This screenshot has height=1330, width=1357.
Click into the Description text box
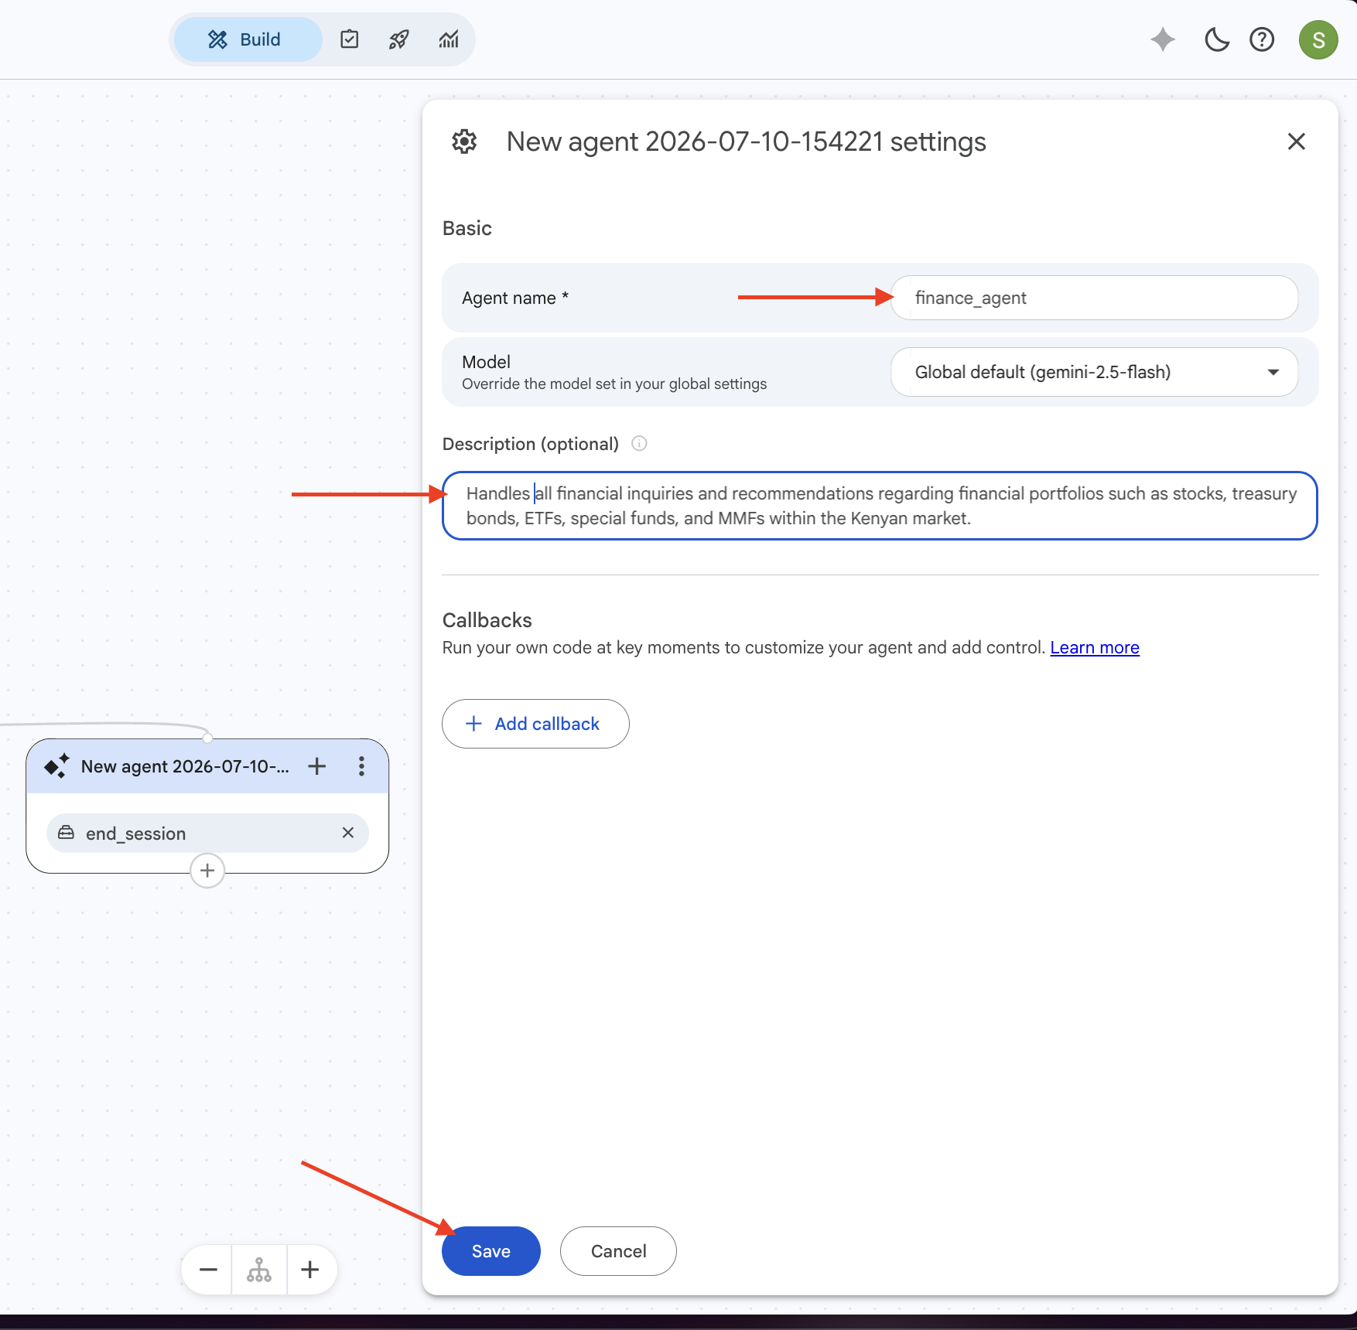[880, 506]
